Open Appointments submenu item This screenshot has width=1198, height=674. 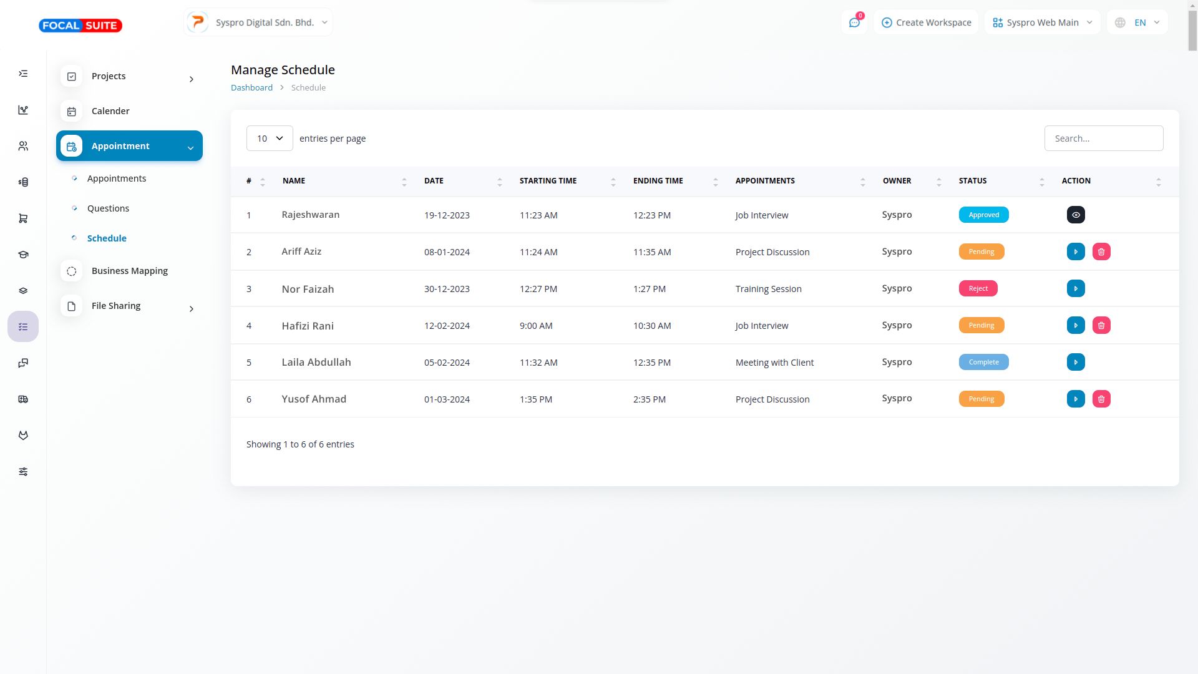117,178
